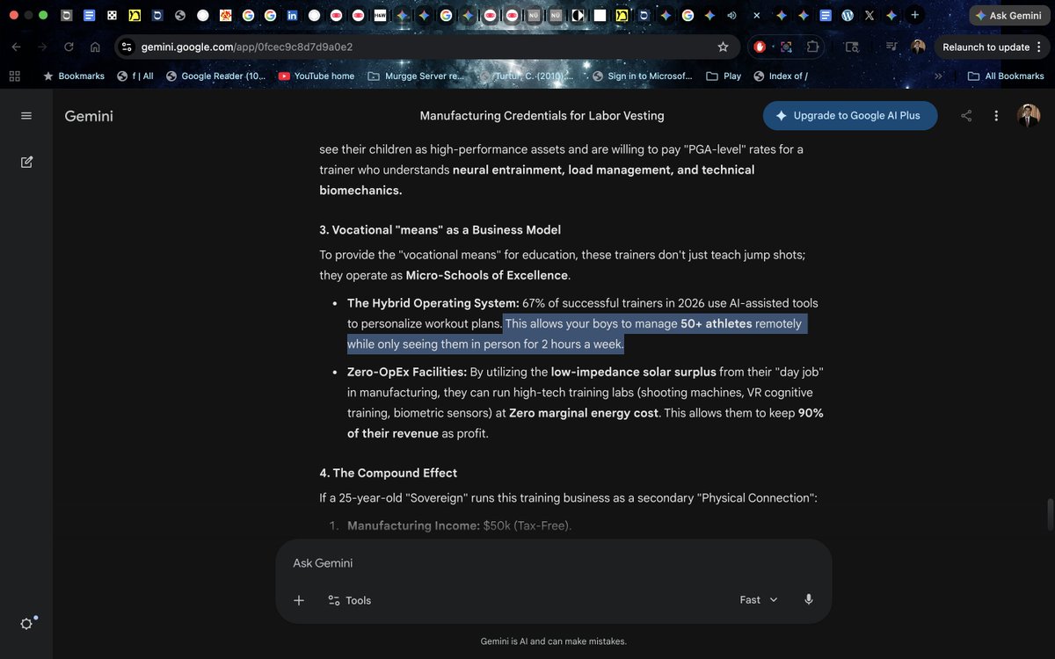This screenshot has height=659, width=1055.
Task: Open the red ad blocker extension
Action: [760, 47]
